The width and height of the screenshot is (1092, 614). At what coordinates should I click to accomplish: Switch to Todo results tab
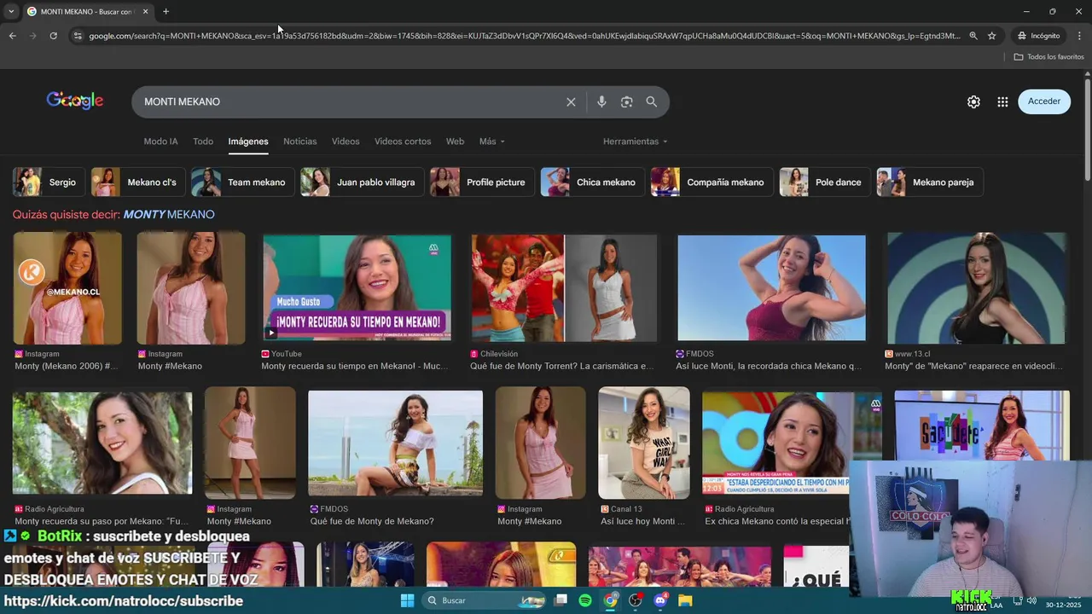click(203, 142)
